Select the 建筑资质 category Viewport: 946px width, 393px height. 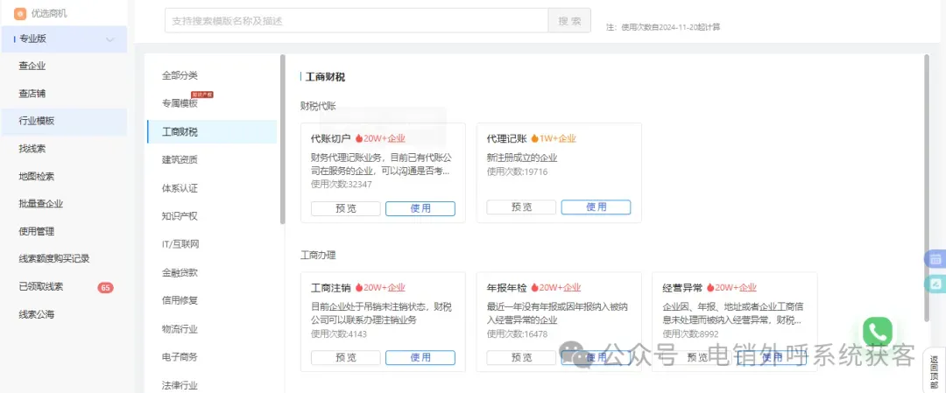pyautogui.click(x=212, y=159)
